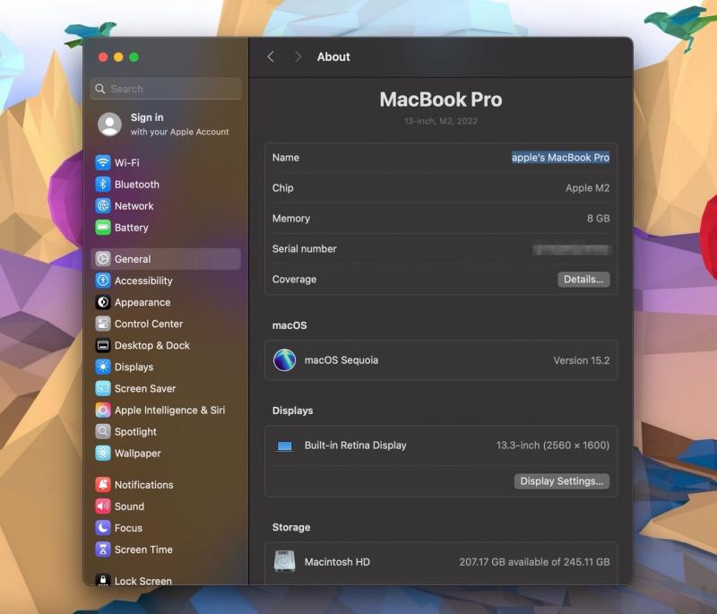Click the Bluetooth sidebar icon
Viewport: 717px width, 614px height.
point(103,185)
